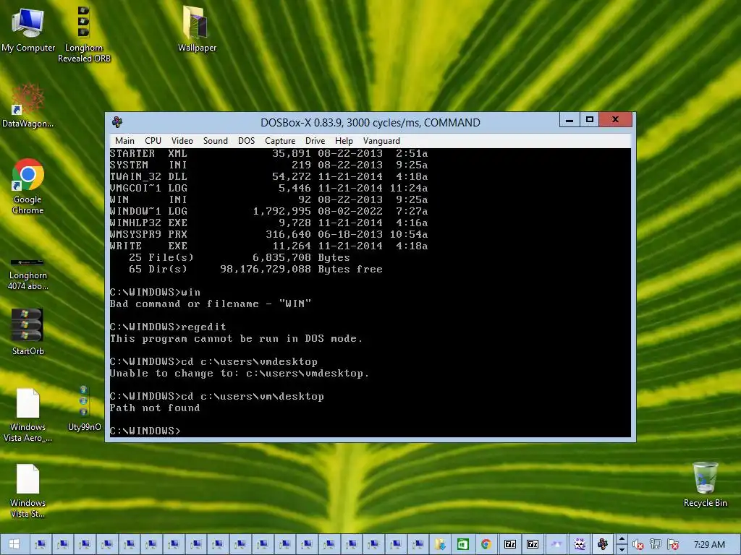Click the muted volume tray icon

(638, 545)
